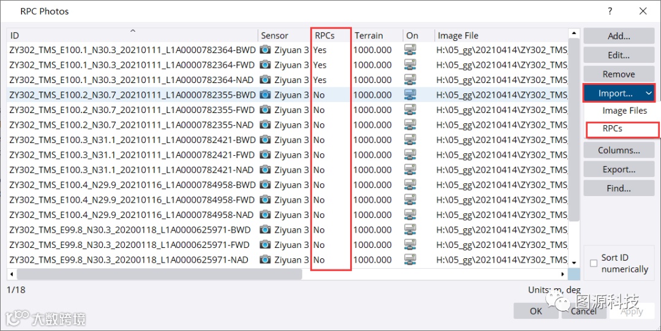
Task: Click the vertical scrollbar thumb
Action: point(573,129)
